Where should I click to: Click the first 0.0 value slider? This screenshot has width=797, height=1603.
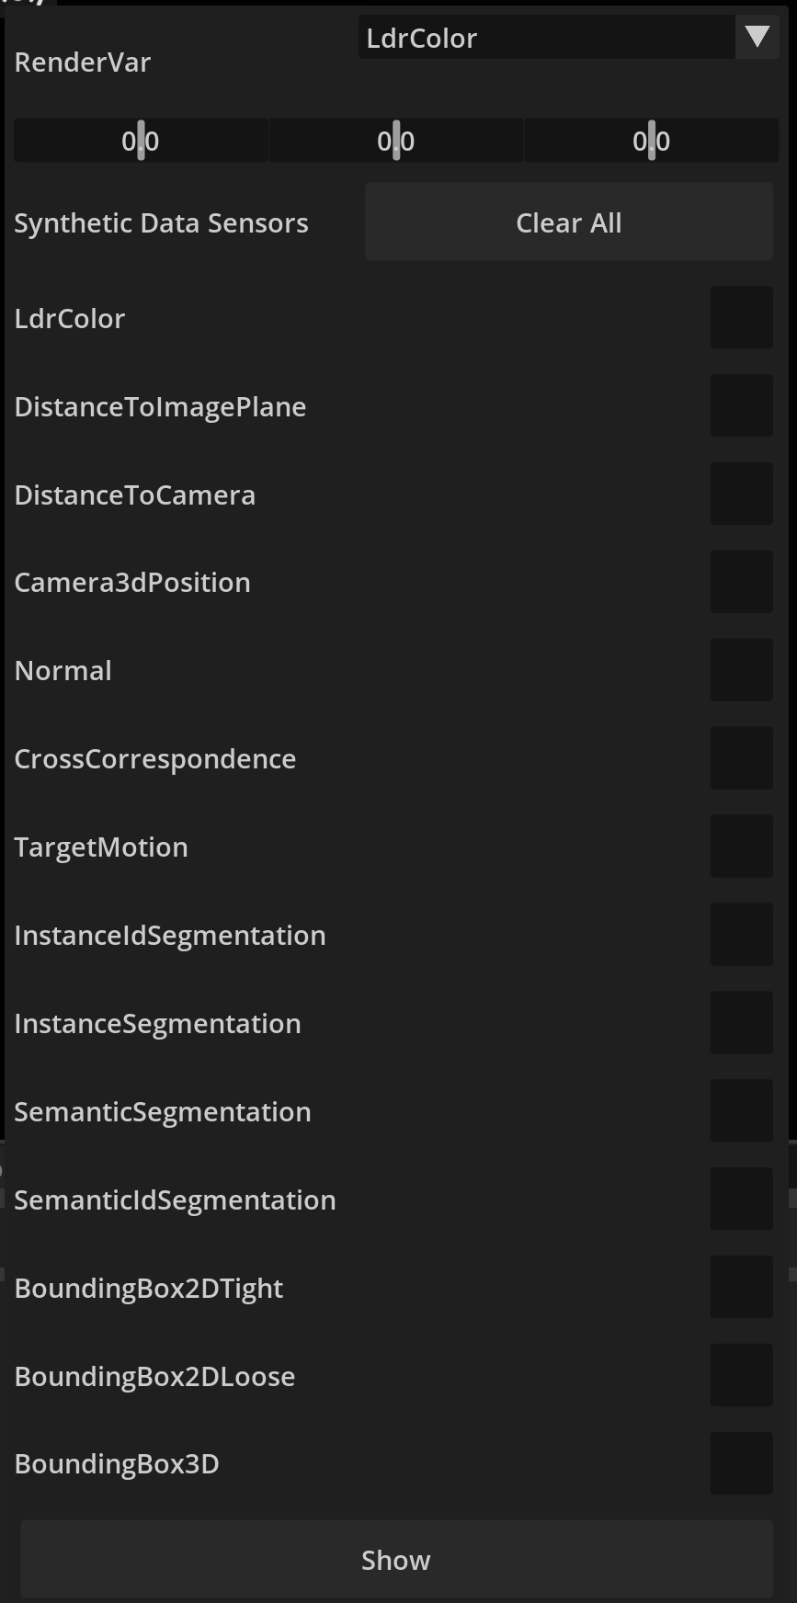pos(141,141)
